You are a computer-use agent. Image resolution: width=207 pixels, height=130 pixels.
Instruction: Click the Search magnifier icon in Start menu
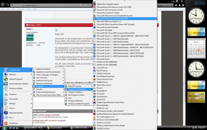tap(6, 108)
